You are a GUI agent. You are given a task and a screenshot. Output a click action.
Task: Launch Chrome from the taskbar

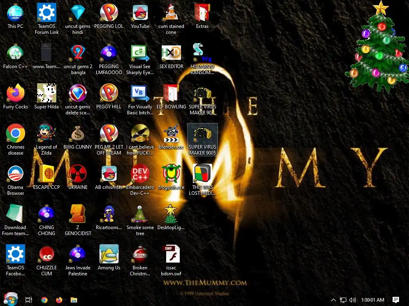44,300
